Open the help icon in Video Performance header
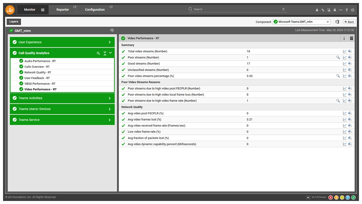This screenshot has width=362, height=204. (351, 38)
